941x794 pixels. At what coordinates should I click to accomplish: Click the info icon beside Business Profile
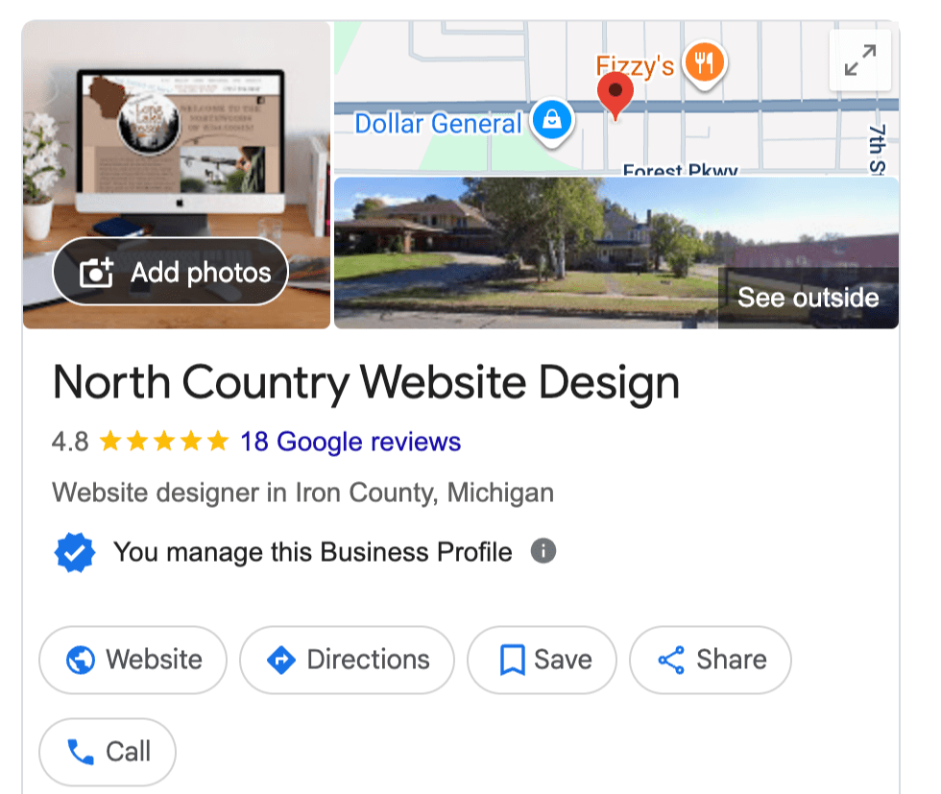[x=543, y=551]
